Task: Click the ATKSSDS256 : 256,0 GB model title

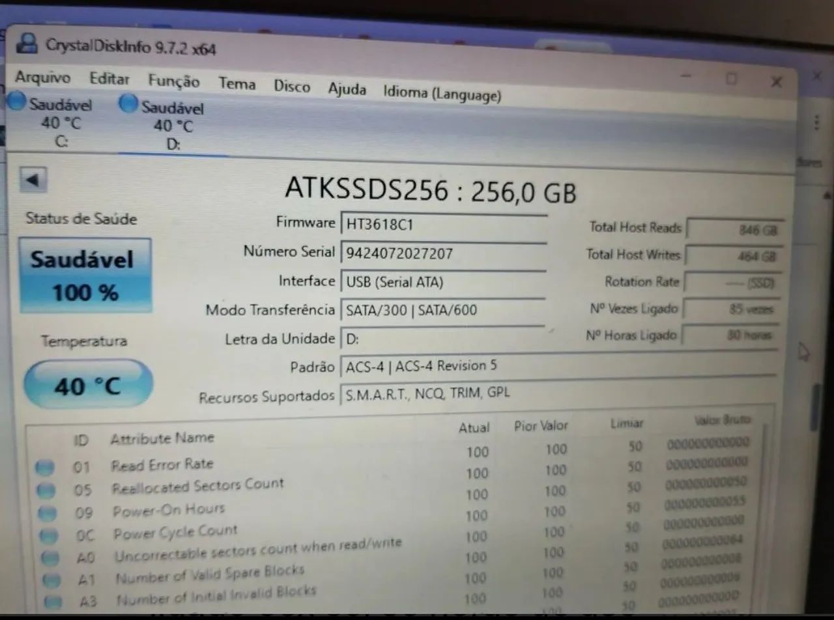Action: click(430, 191)
